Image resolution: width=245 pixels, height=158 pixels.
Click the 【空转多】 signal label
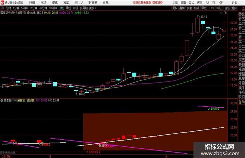[95, 152]
